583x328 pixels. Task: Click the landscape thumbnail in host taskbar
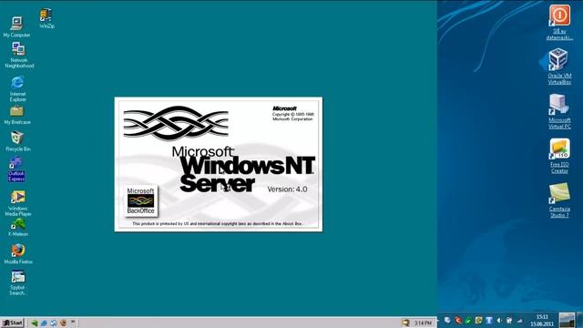(x=567, y=320)
